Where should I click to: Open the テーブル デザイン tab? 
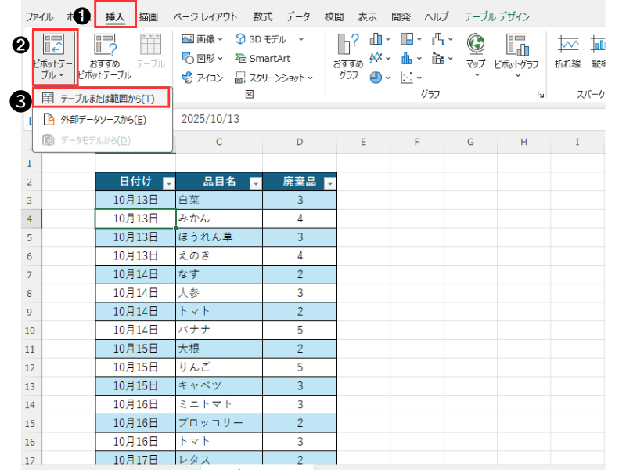[496, 16]
